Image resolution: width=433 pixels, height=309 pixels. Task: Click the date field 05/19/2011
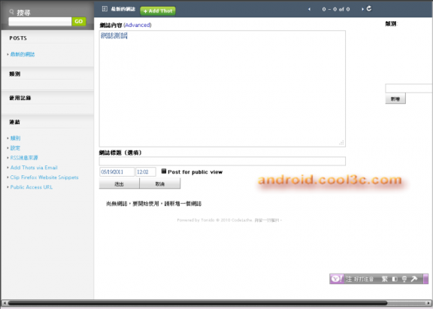click(117, 171)
